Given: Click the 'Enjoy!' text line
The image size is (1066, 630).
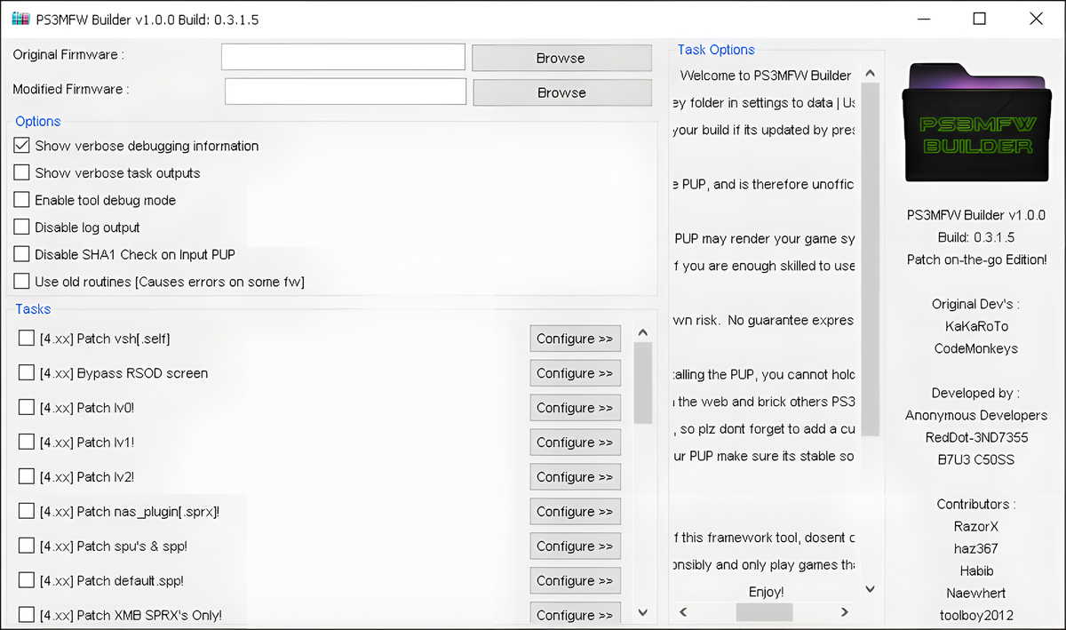Looking at the screenshot, I should [766, 592].
